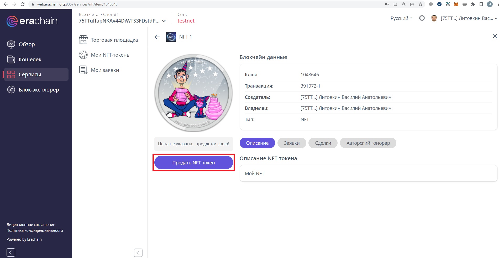The image size is (504, 258).
Task: Bookmark this page with star icon
Action: 421,4
